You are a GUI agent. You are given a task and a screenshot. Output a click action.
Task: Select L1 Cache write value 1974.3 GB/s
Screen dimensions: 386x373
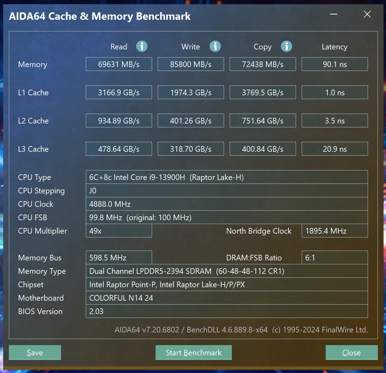click(191, 92)
